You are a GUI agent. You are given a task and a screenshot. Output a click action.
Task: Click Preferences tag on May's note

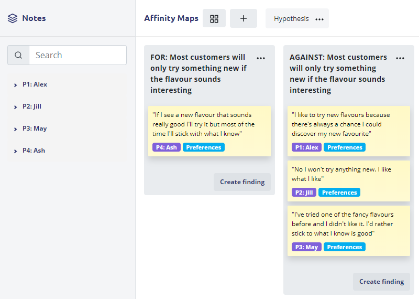pyautogui.click(x=345, y=247)
